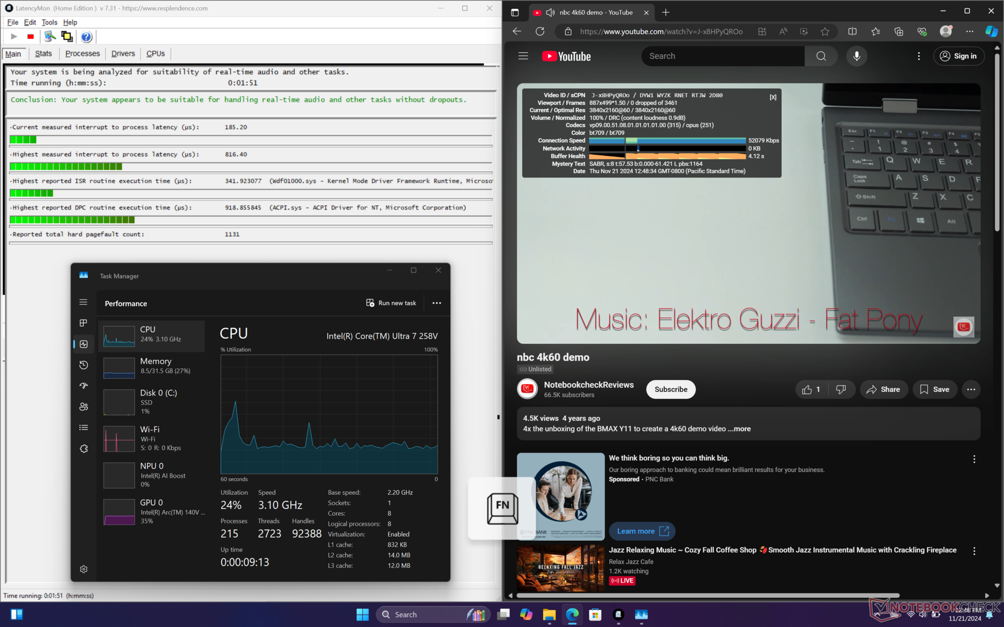Open Users page icon in Task Manager
Screen dimensions: 1004x627
click(x=84, y=407)
